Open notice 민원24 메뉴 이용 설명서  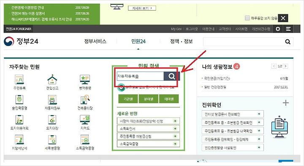[28, 14]
